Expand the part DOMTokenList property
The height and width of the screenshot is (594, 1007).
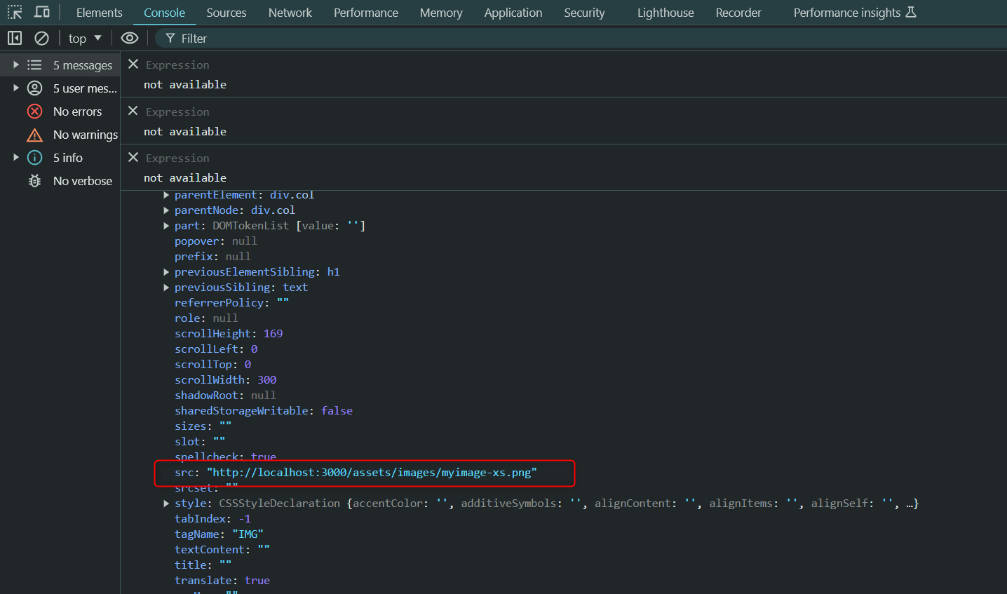click(x=166, y=226)
